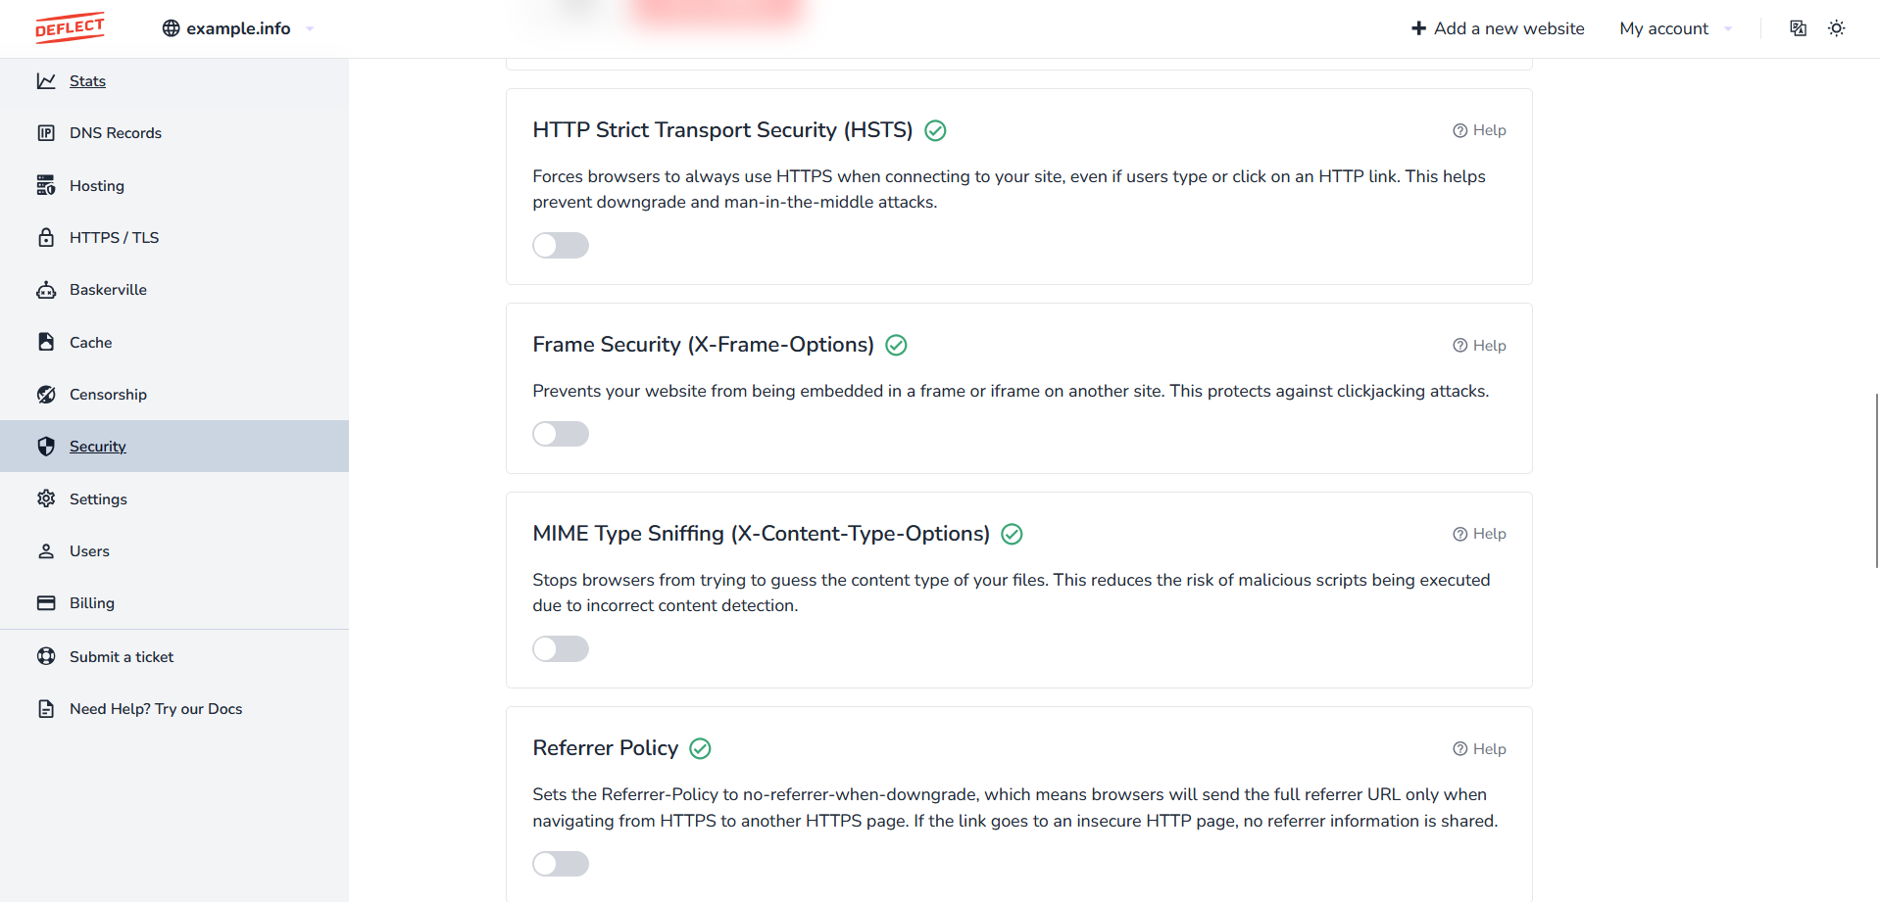Click the Stats chart icon
This screenshot has width=1880, height=902.
(46, 81)
